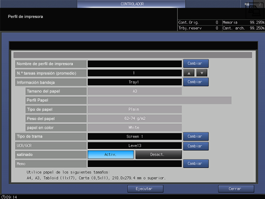Select the printer profile name field
Screen dimensions: 265x199
(135, 64)
